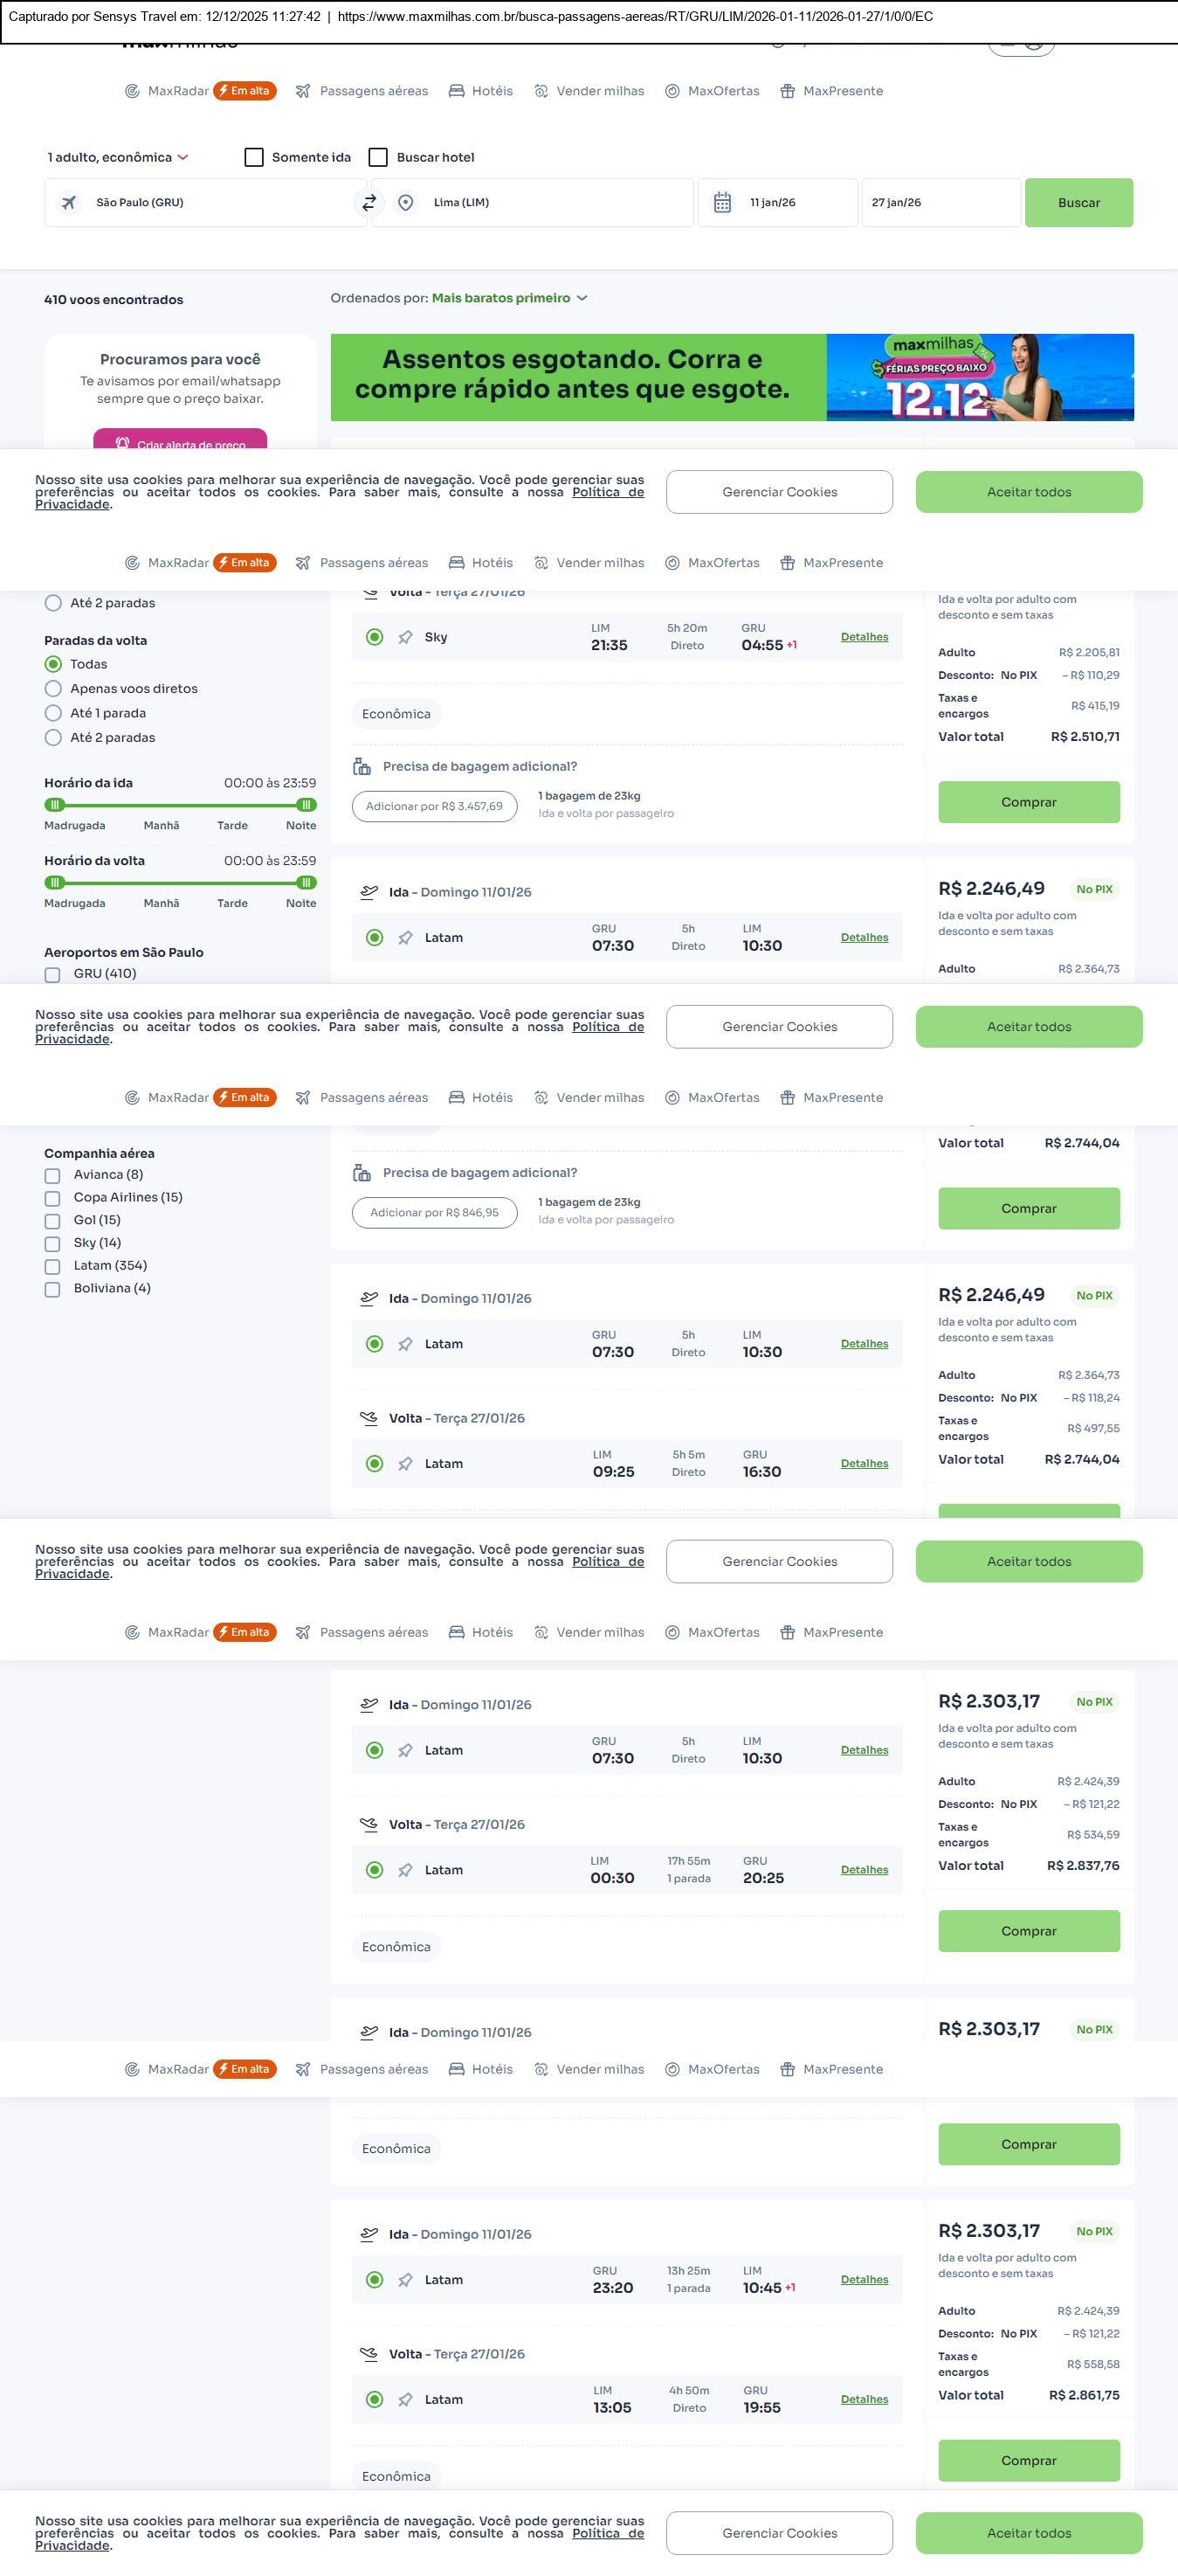This screenshot has width=1178, height=2576.
Task: Click the airplane icon beside São Paulo (GRU)
Action: coord(69,203)
